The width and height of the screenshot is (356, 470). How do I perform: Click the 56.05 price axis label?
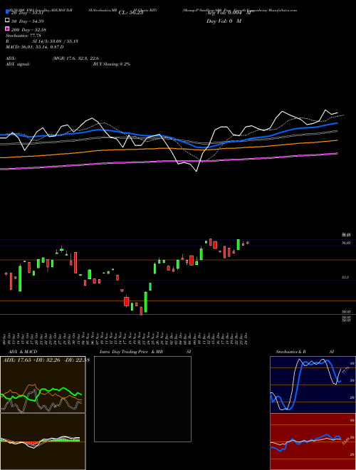point(346,243)
